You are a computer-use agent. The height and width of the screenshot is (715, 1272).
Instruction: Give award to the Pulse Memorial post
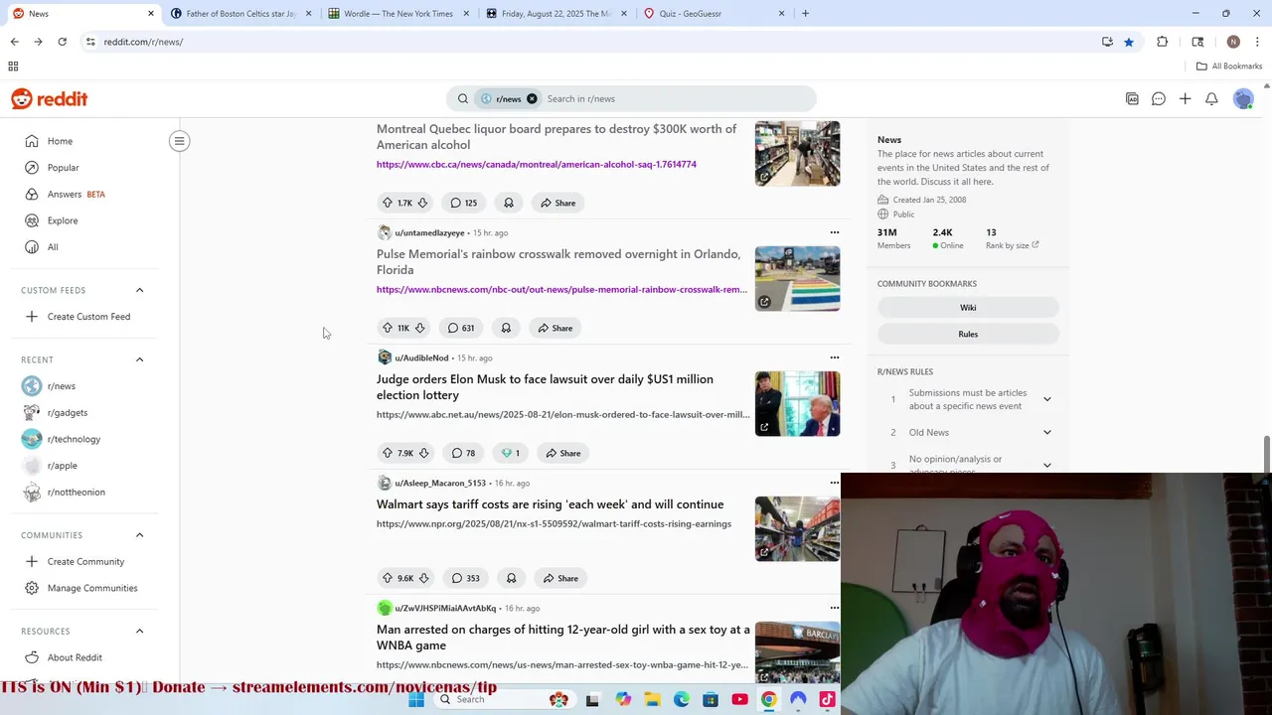pos(506,328)
